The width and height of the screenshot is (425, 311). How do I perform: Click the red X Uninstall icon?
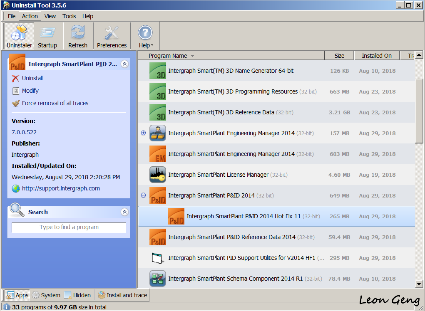point(15,79)
